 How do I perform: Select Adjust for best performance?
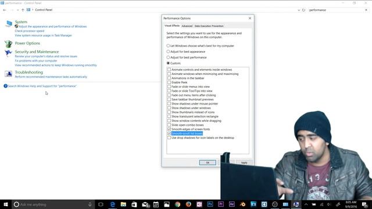pos(168,57)
